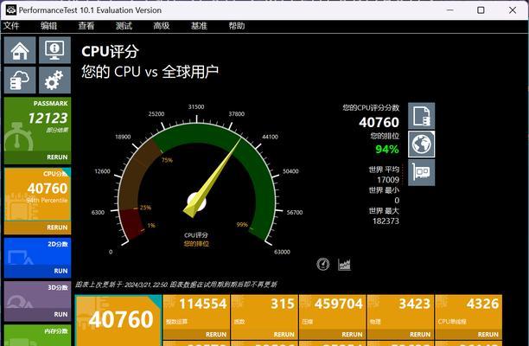Select the 内存分数 green tile
Image resolution: width=529 pixels, height=346 pixels.
37,336
